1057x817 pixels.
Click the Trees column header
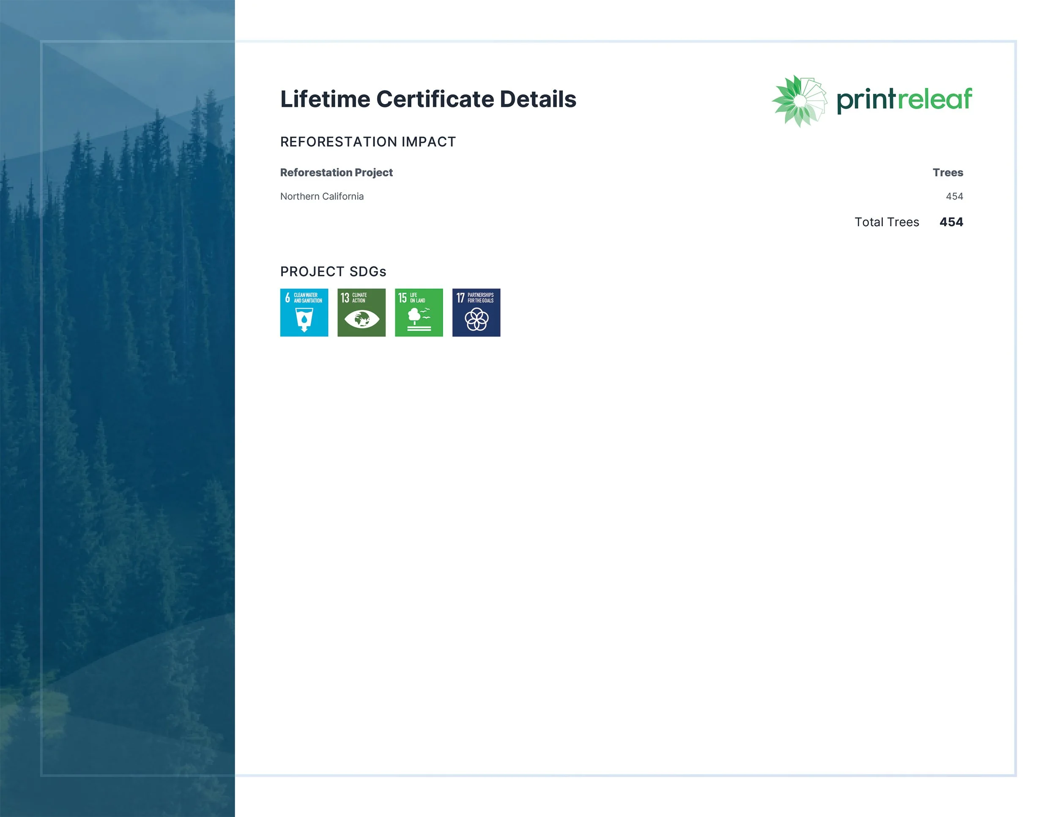click(947, 172)
